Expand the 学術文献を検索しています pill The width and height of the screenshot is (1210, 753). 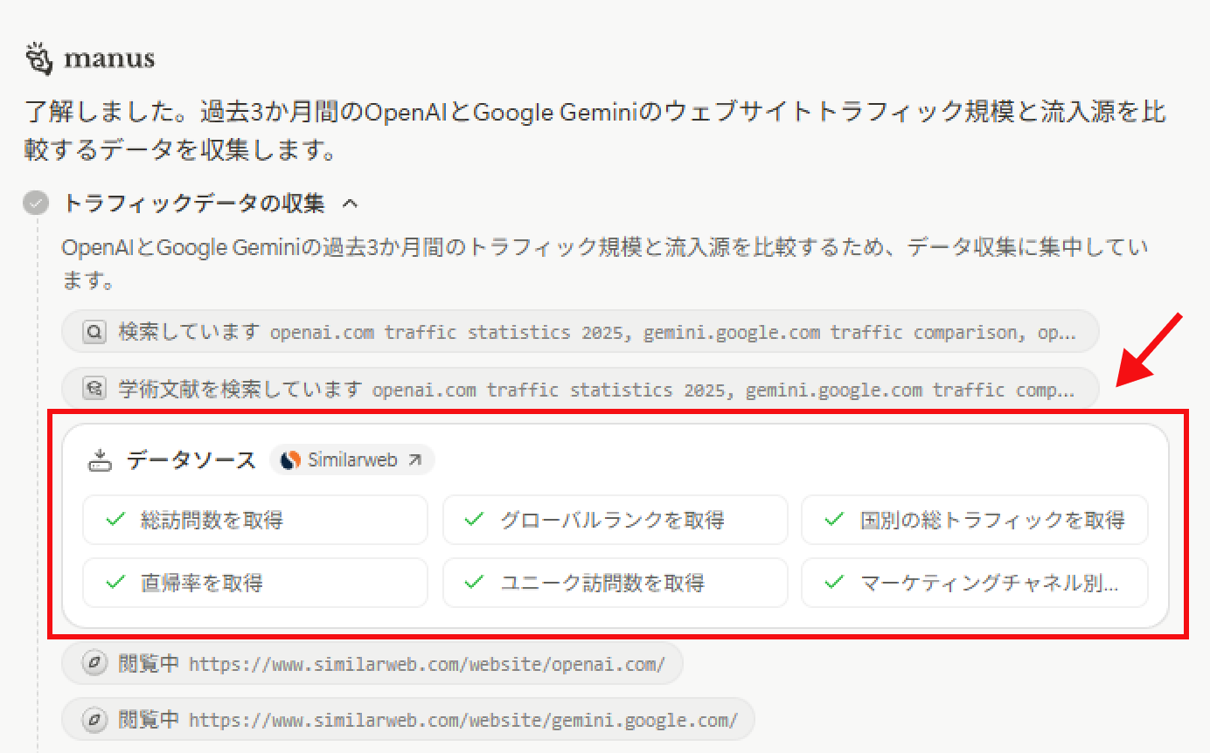(580, 389)
